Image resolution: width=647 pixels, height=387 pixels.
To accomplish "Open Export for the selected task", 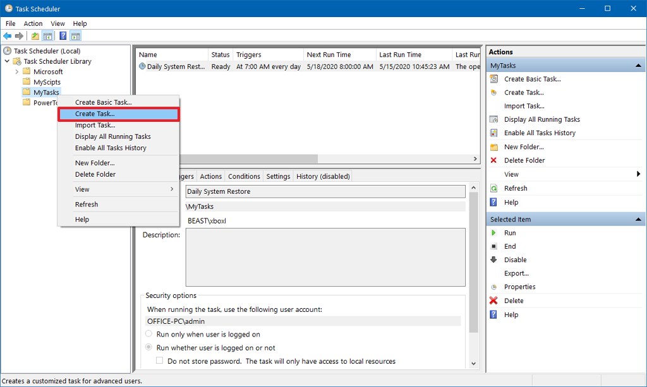I will (x=516, y=273).
